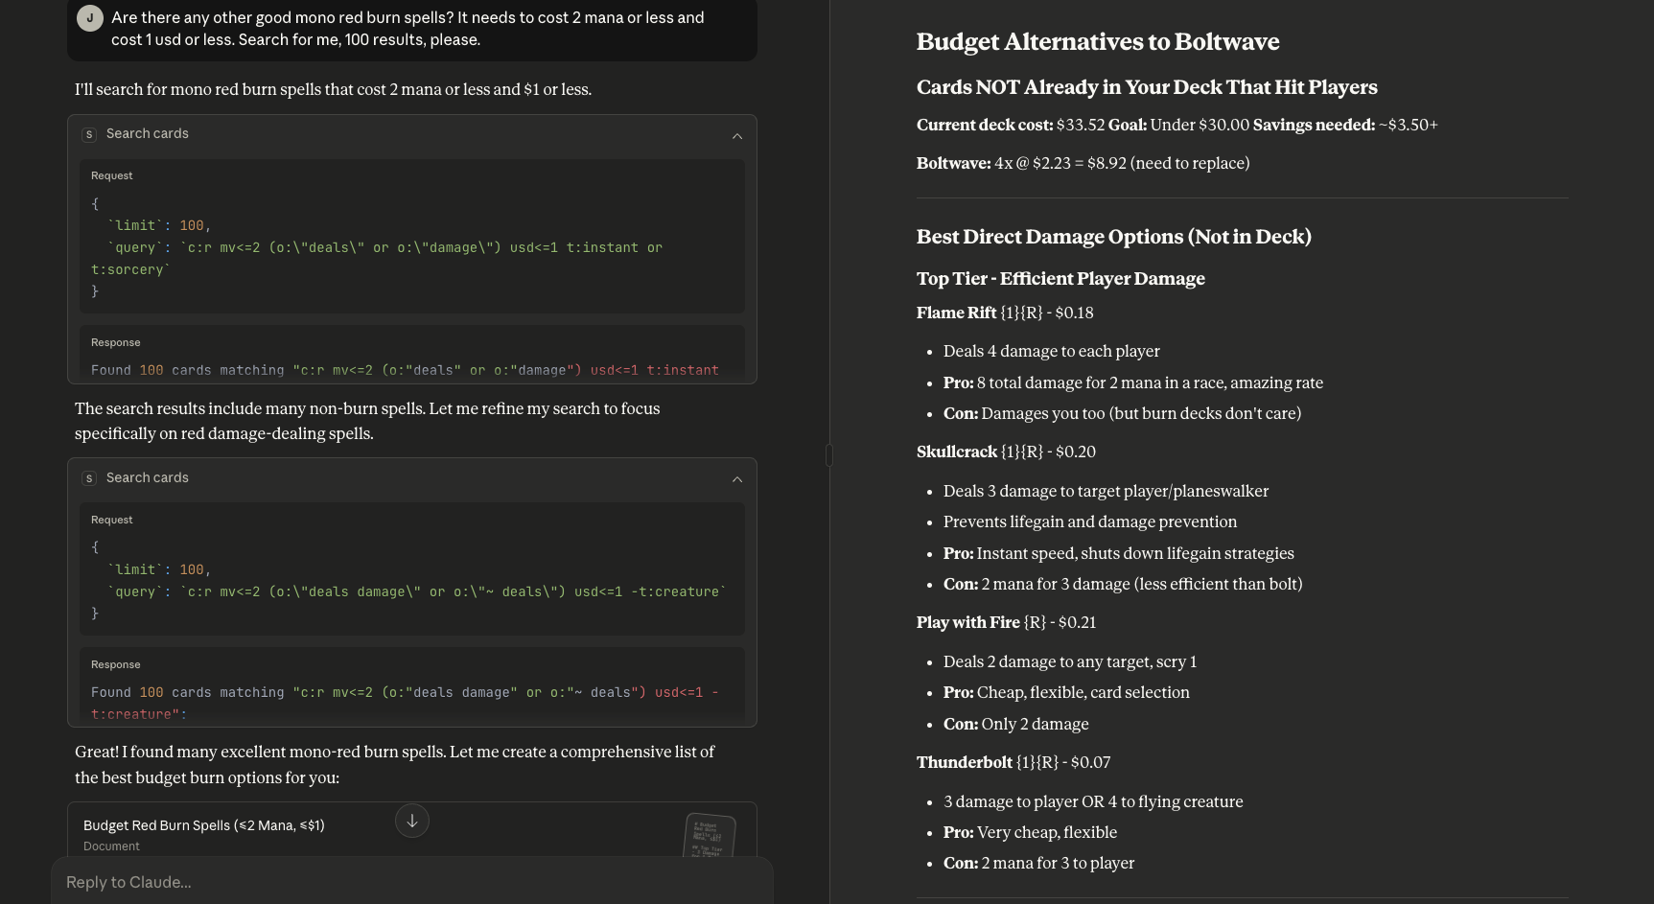Viewport: 1654px width, 904px height.
Task: Collapse the first Search cards tool call
Action: click(x=736, y=136)
